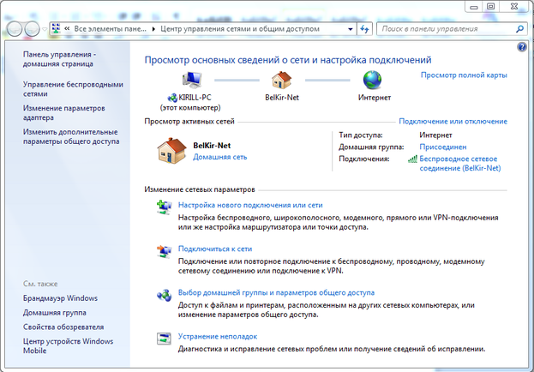Click Просмотр полной карты link

464,75
